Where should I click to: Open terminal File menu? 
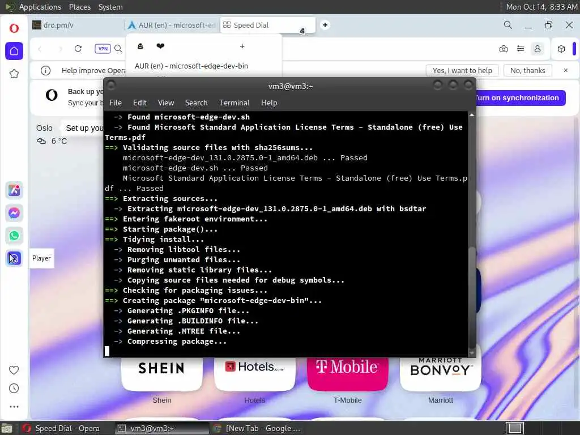click(x=116, y=103)
